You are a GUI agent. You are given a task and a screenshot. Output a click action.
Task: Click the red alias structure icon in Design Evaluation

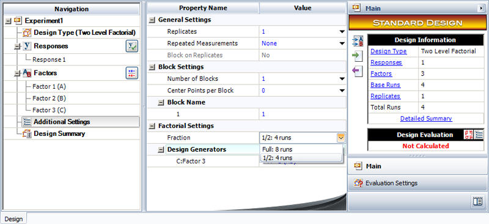tap(468, 135)
